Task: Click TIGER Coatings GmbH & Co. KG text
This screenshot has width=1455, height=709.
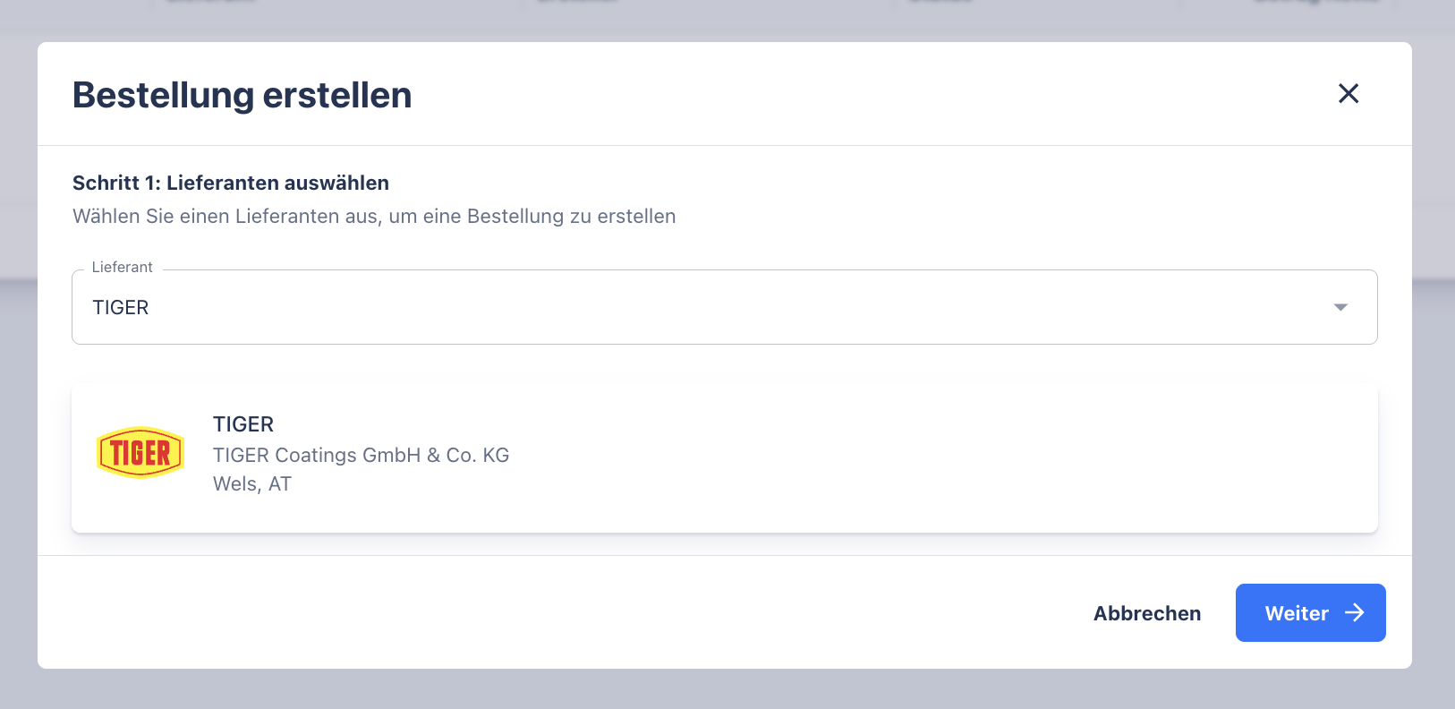Action: [x=361, y=455]
